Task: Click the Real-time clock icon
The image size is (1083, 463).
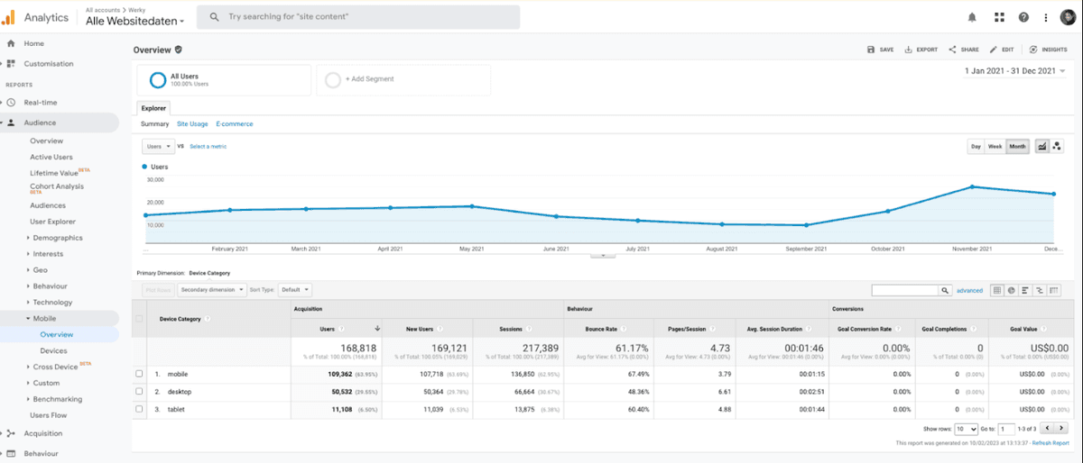Action: tap(11, 103)
